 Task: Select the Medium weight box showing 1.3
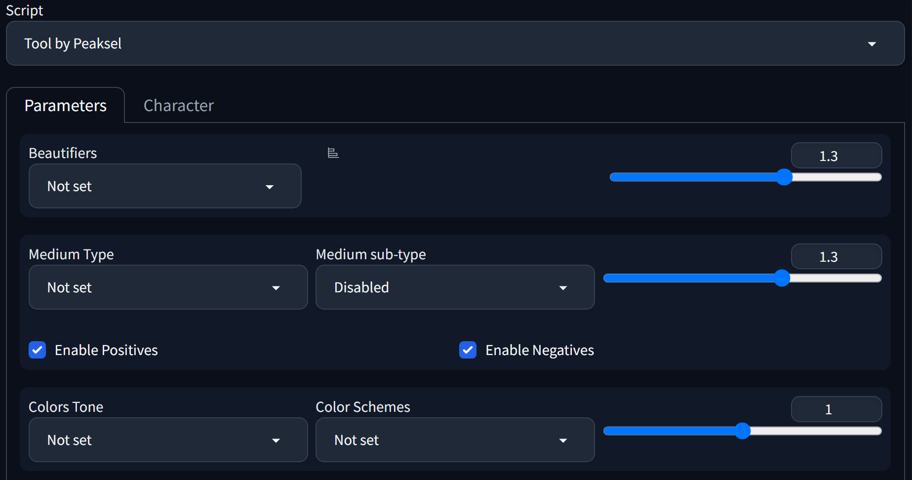[836, 256]
